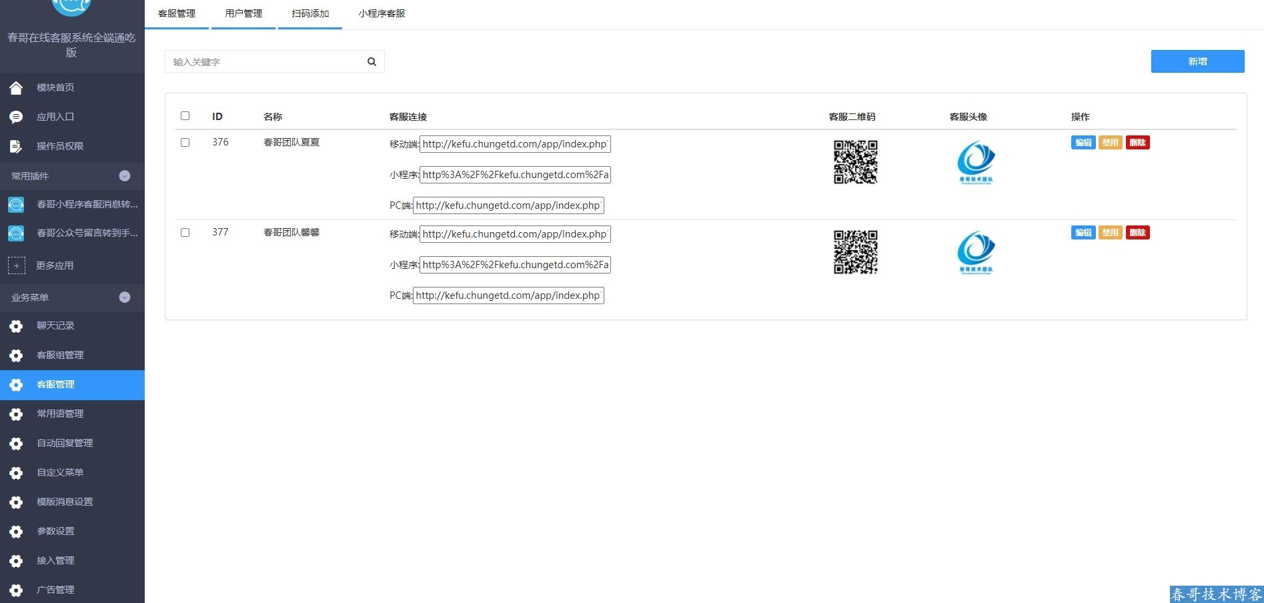Delete 春哥团队馨馨 with the red 删除 button
This screenshot has width=1264, height=603.
click(x=1137, y=233)
